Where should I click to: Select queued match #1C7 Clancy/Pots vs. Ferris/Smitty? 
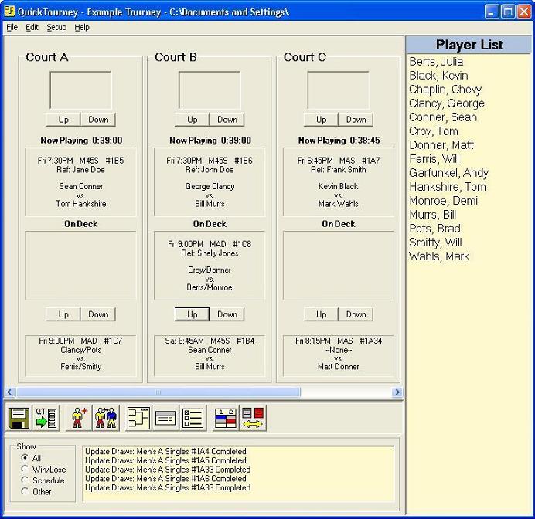point(81,355)
